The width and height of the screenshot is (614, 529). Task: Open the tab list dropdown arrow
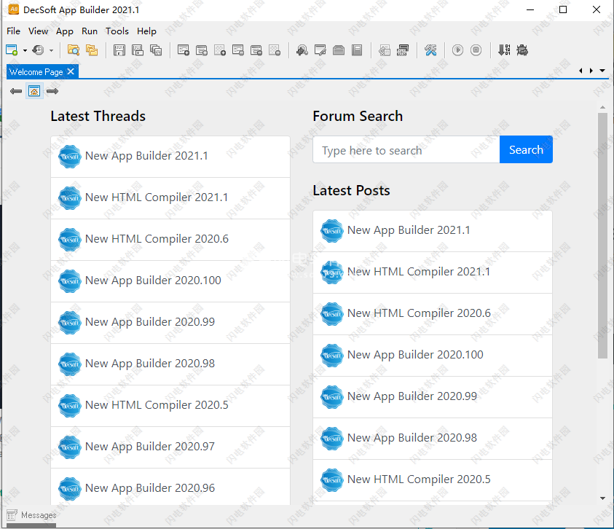tap(602, 71)
